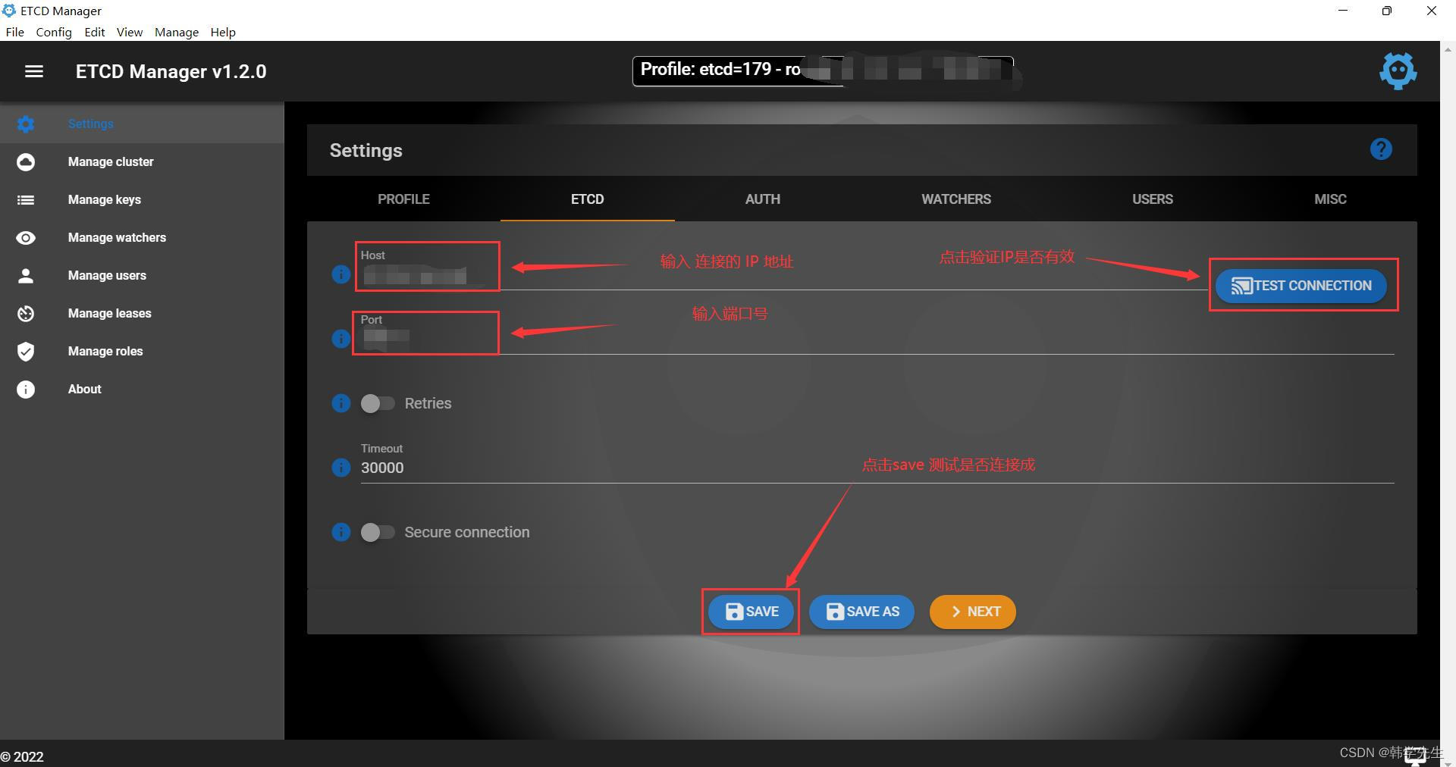The height and width of the screenshot is (767, 1456).
Task: Open the Help menu
Action: [223, 32]
